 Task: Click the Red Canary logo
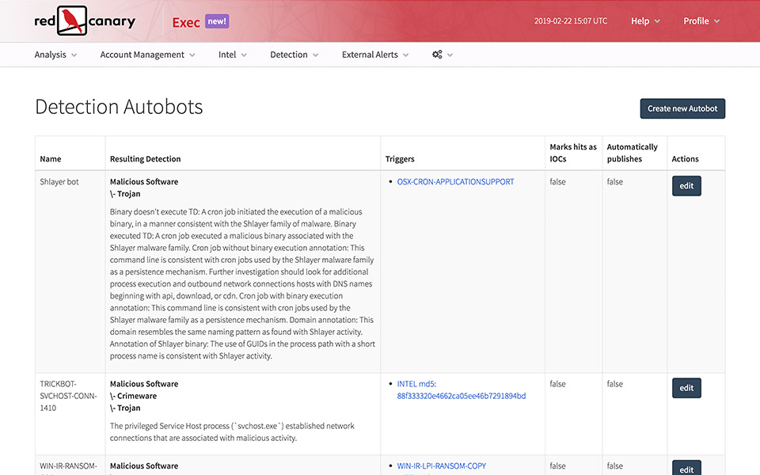pos(85,21)
